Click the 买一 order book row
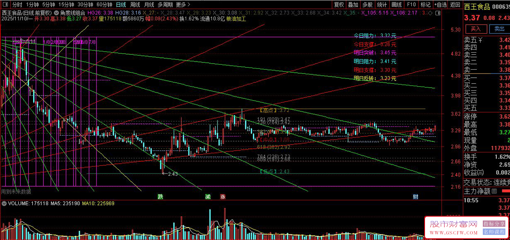The width and height of the screenshot is (510, 240). [x=487, y=78]
